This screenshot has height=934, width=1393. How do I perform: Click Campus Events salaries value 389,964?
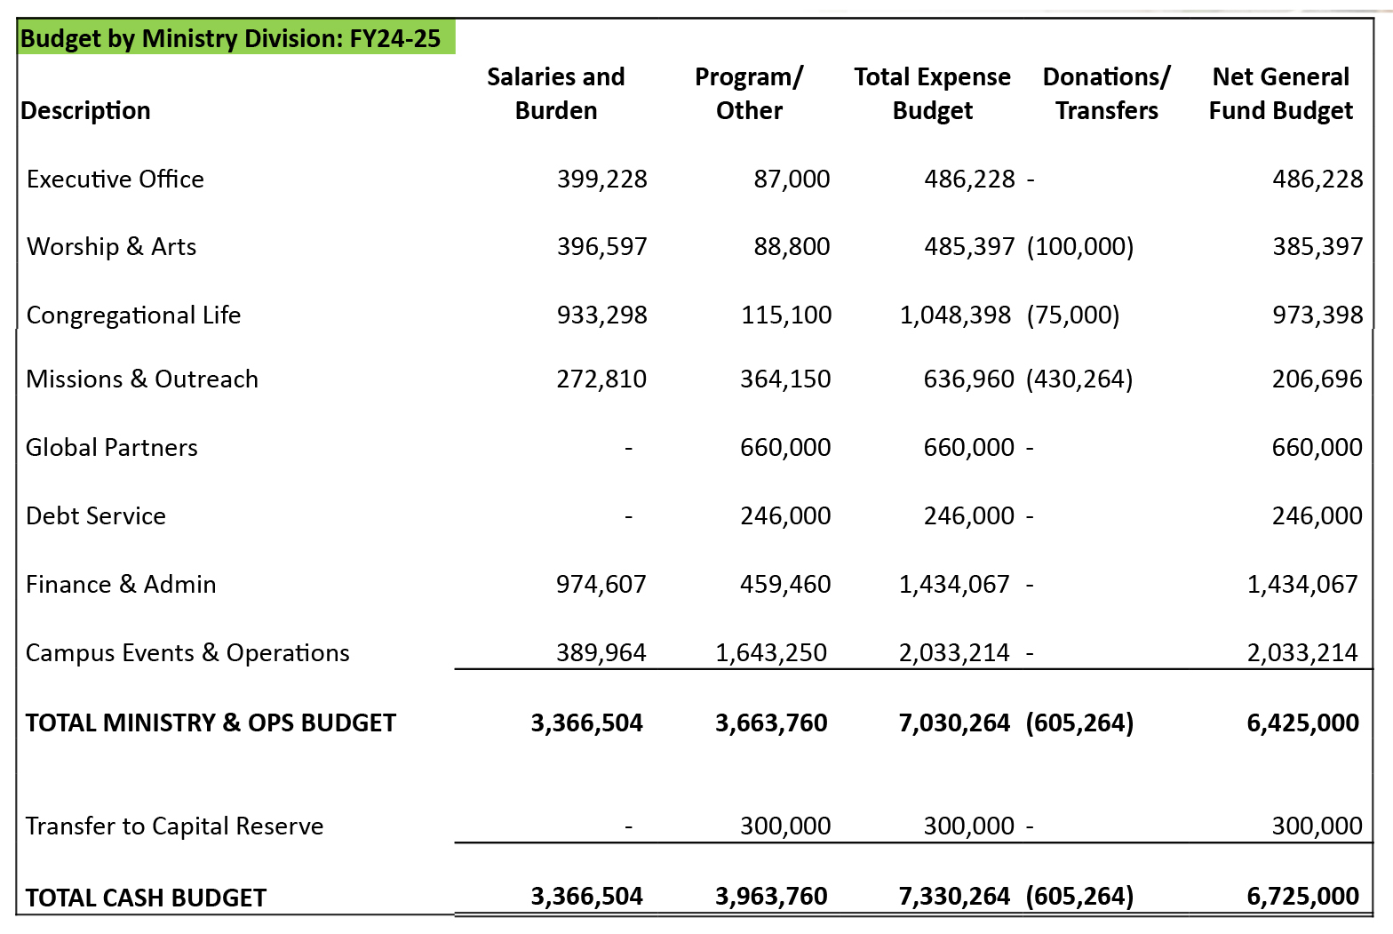601,653
